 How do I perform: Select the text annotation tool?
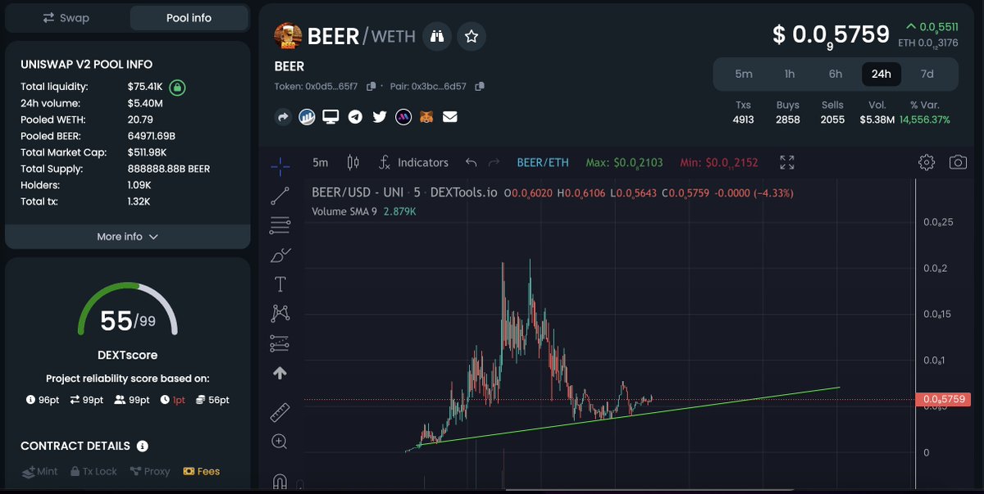click(280, 283)
